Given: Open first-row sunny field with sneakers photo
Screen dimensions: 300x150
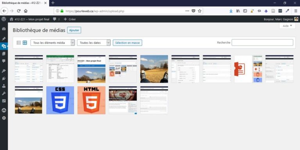Looking at the screenshot, I should [x=154, y=69].
